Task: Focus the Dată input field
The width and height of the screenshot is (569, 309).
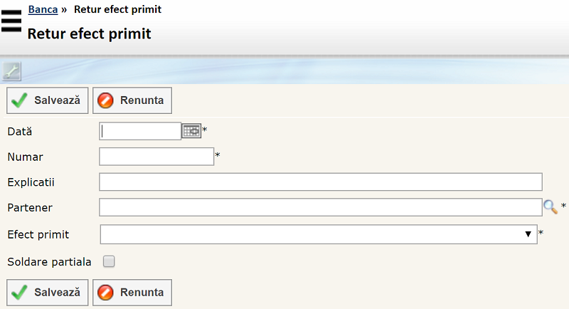Action: 141,131
